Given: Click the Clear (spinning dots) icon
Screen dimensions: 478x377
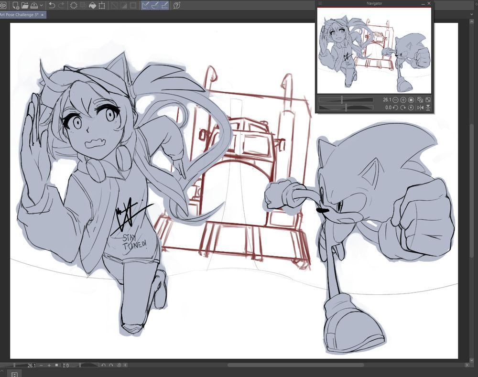Looking at the screenshot, I should [74, 5].
